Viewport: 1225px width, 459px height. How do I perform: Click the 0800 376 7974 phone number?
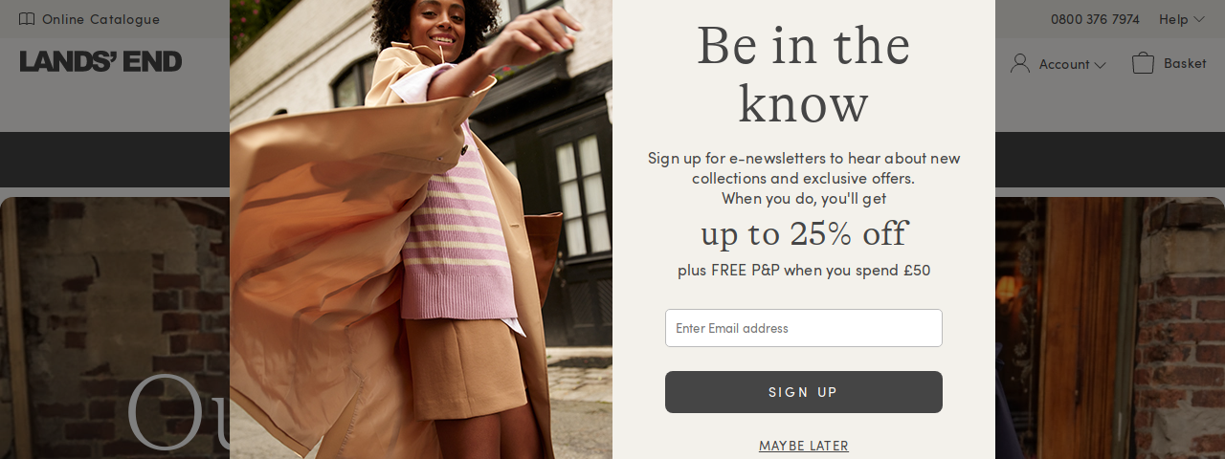point(1095,19)
